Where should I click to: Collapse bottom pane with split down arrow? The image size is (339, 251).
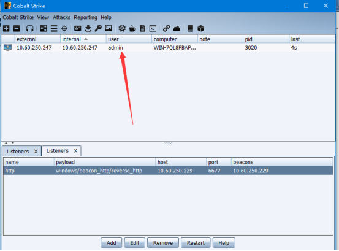[13, 143]
